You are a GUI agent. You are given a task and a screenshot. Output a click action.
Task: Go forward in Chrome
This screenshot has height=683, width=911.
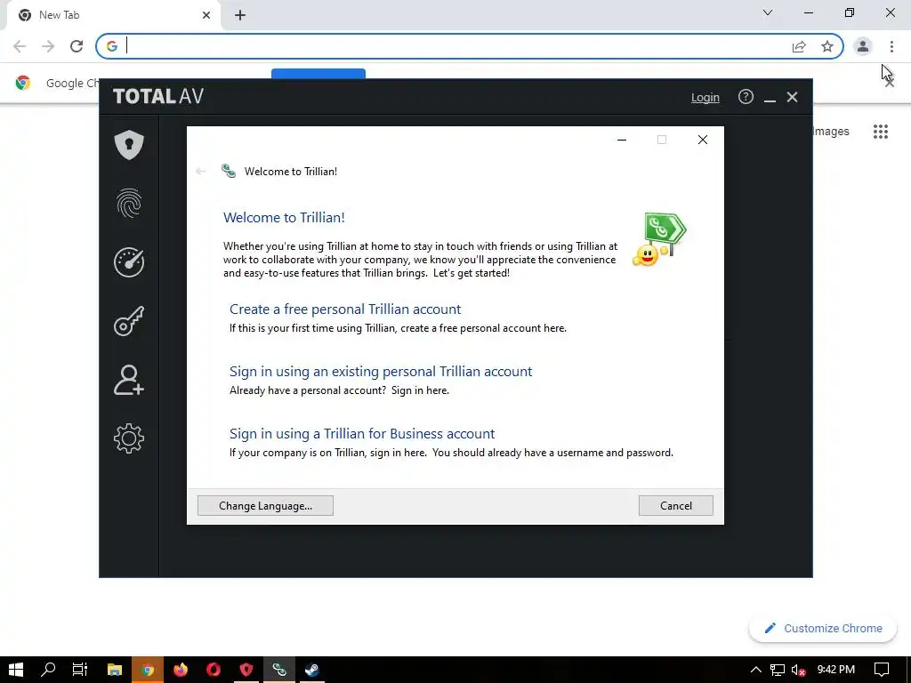[x=48, y=46]
